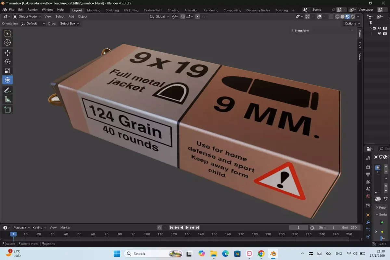Open the Object Mode dropdown
The image size is (390, 260).
(27, 17)
